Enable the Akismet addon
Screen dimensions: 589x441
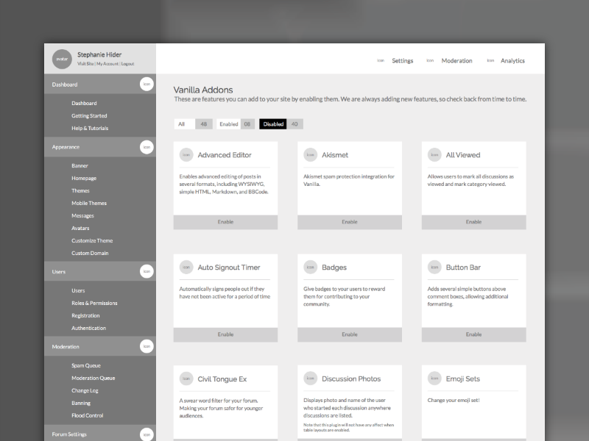point(348,221)
